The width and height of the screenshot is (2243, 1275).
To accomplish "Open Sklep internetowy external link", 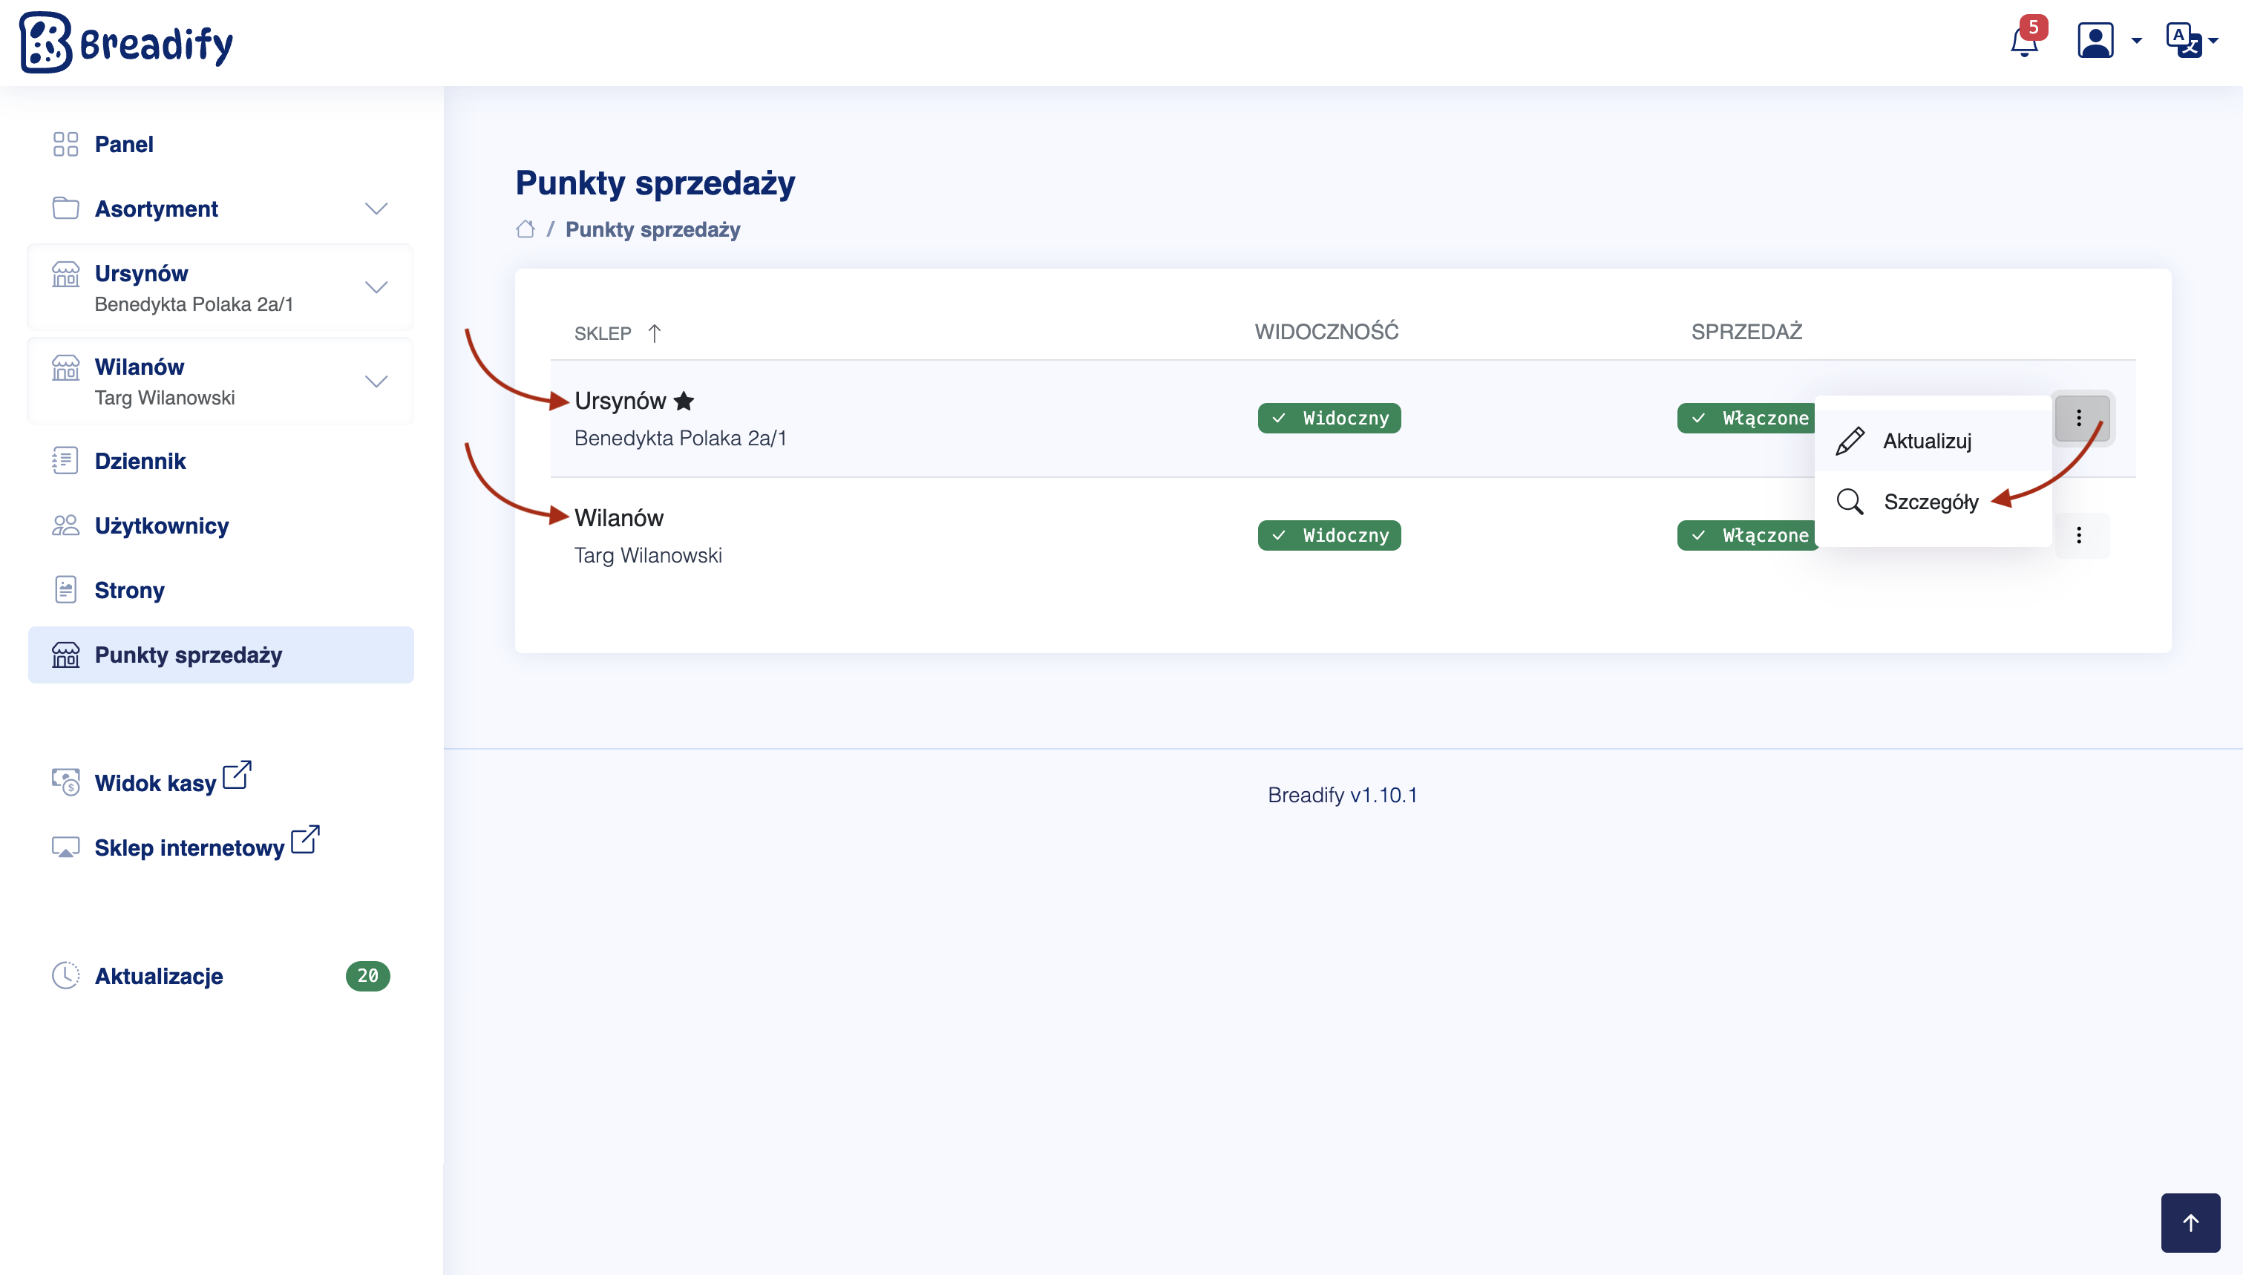I will (189, 847).
